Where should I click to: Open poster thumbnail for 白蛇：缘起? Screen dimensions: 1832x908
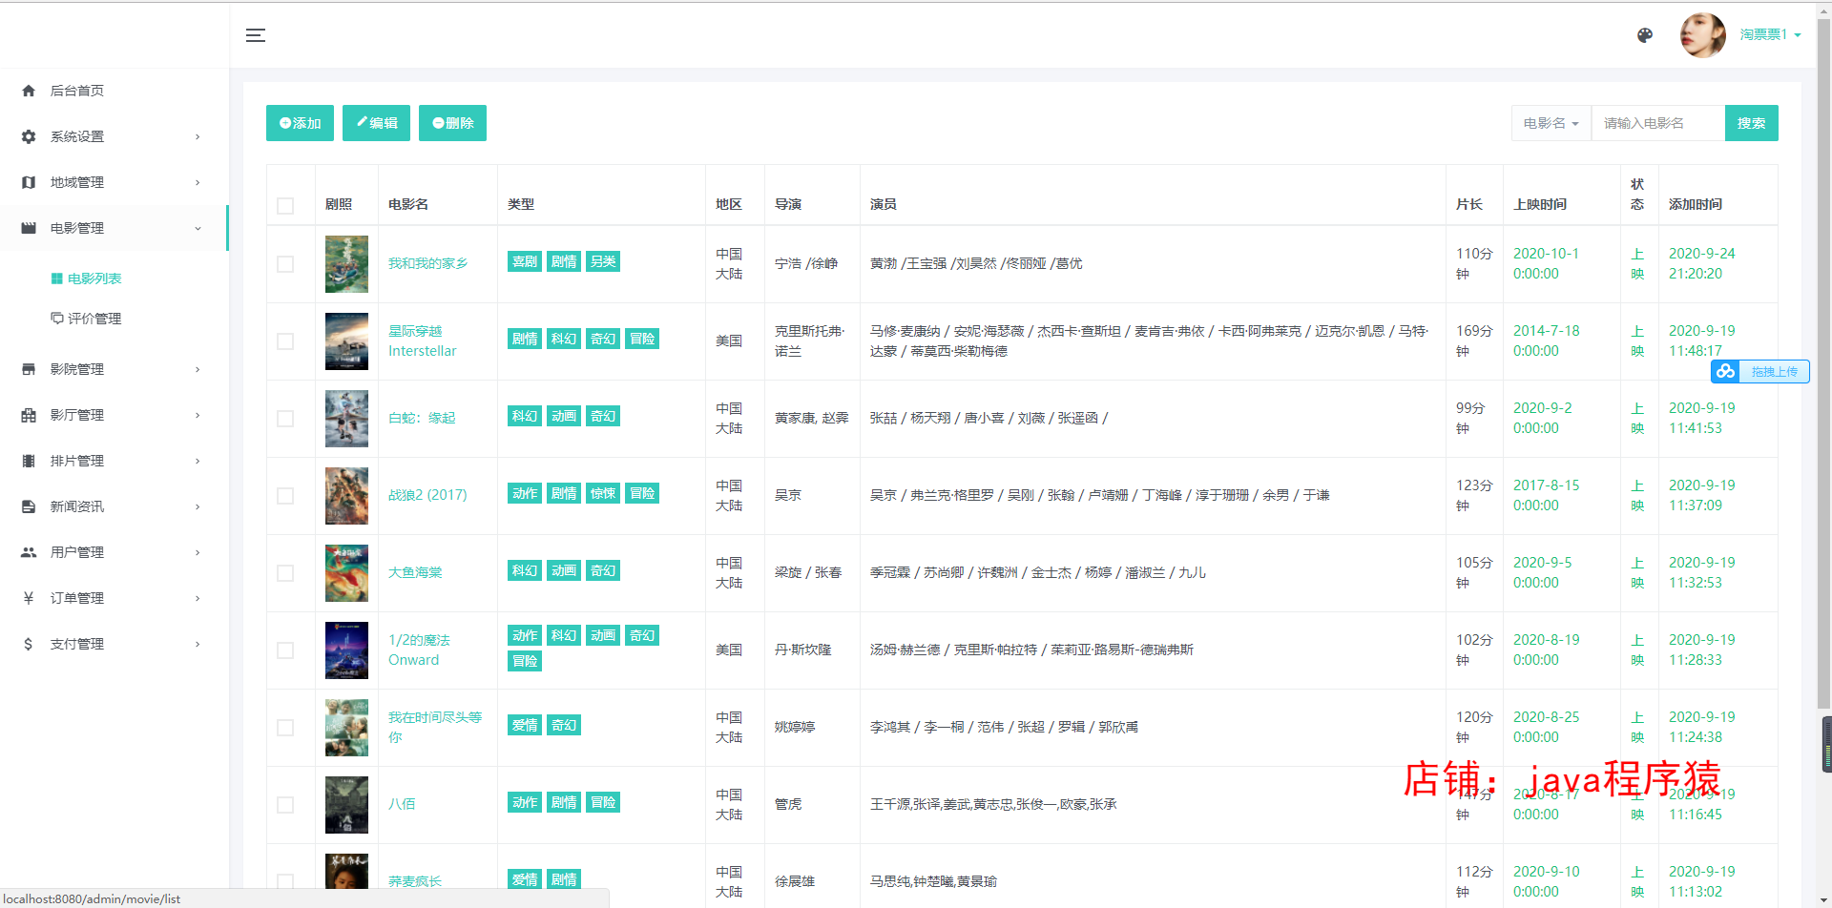[346, 419]
